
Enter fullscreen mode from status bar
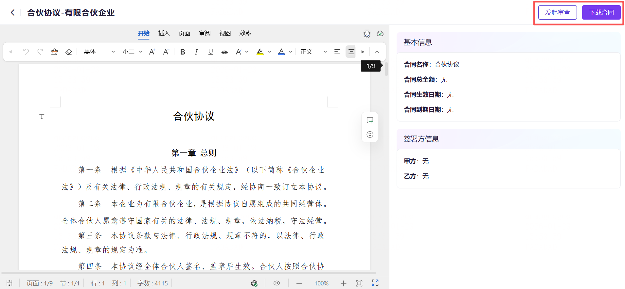(x=375, y=283)
